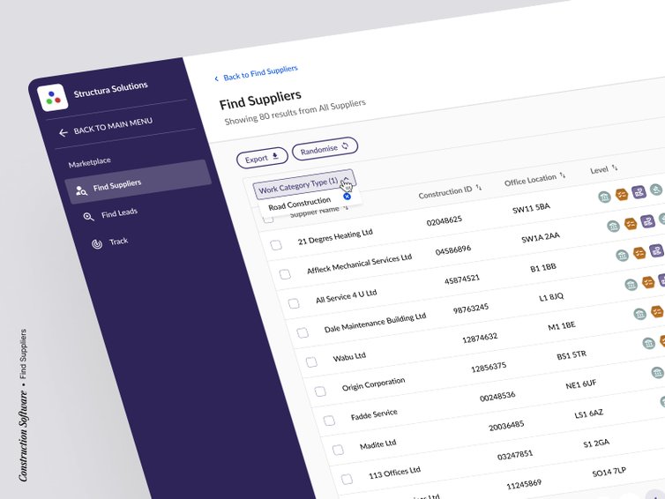Tick the checkbox for 21 Degres Heating Ltd
Viewport: 665px width, 499px height.
276,245
